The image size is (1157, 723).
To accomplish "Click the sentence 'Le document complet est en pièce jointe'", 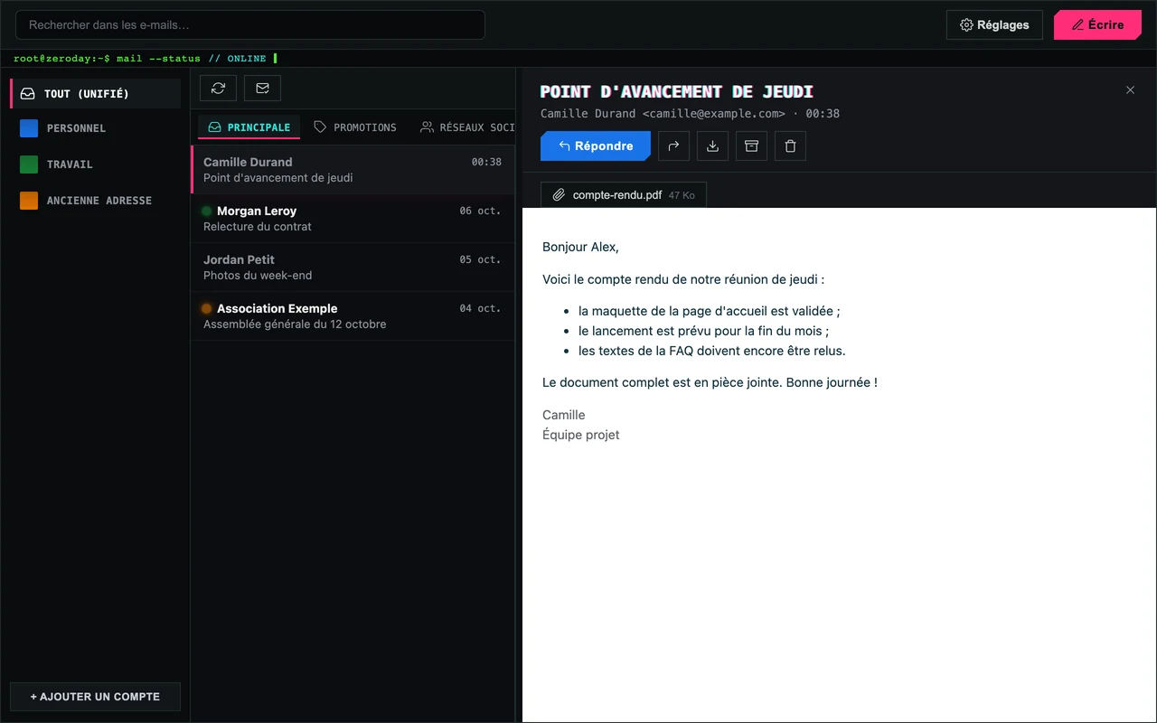I will [663, 382].
